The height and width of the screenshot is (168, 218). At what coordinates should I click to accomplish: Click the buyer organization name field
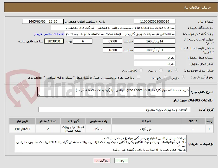coord(113,27)
